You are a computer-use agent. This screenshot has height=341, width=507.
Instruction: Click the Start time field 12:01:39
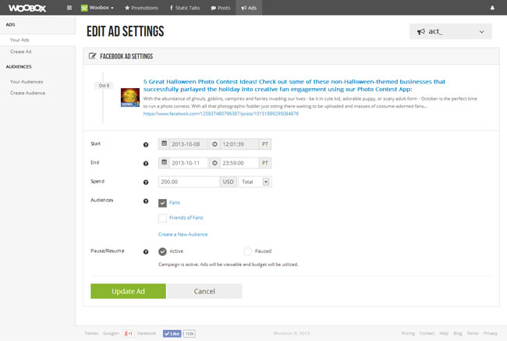click(x=239, y=144)
